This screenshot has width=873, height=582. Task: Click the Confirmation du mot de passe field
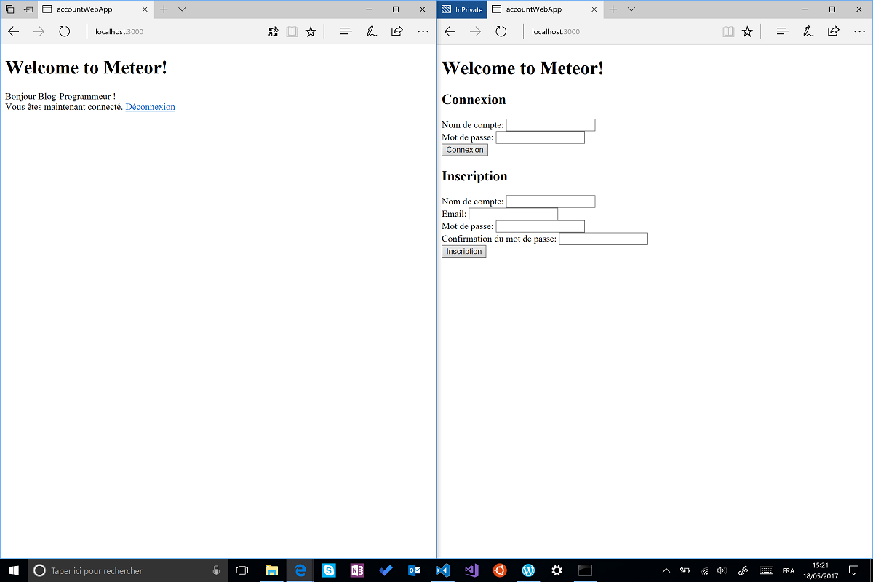(x=603, y=239)
